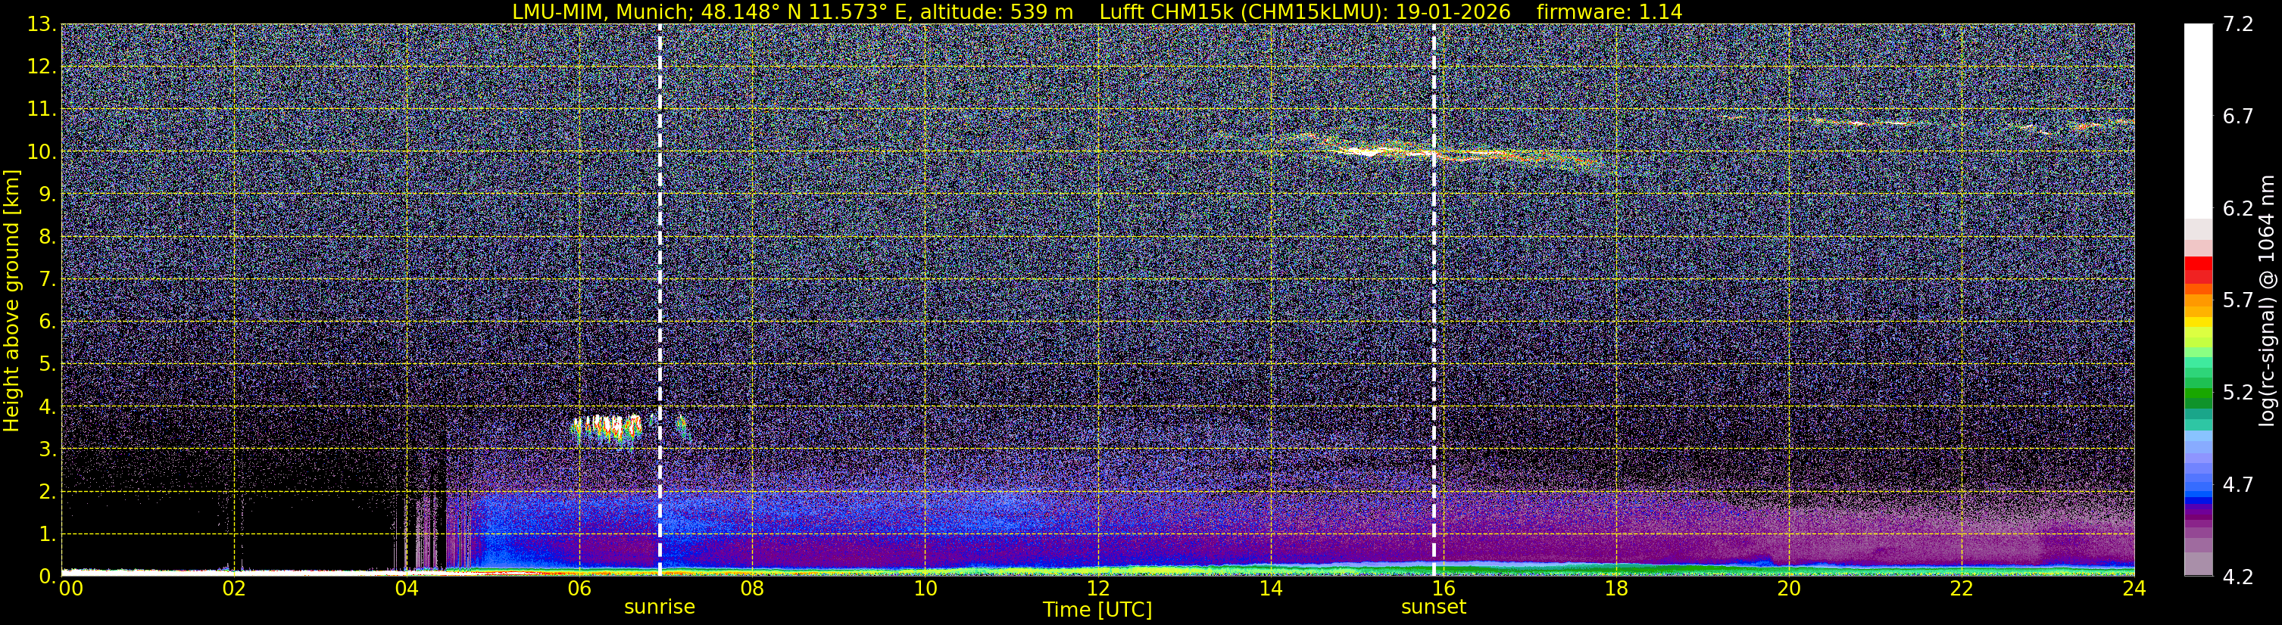Select the firmware: 1.14 text in title
2282x625 pixels.
click(x=1609, y=11)
